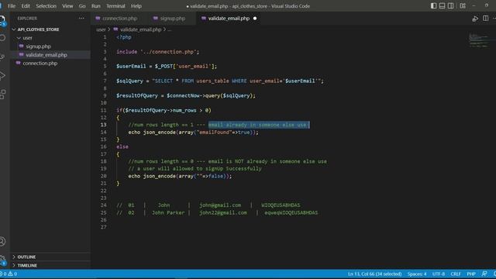
Task: Open connection.php in the explorer
Action: click(50, 64)
